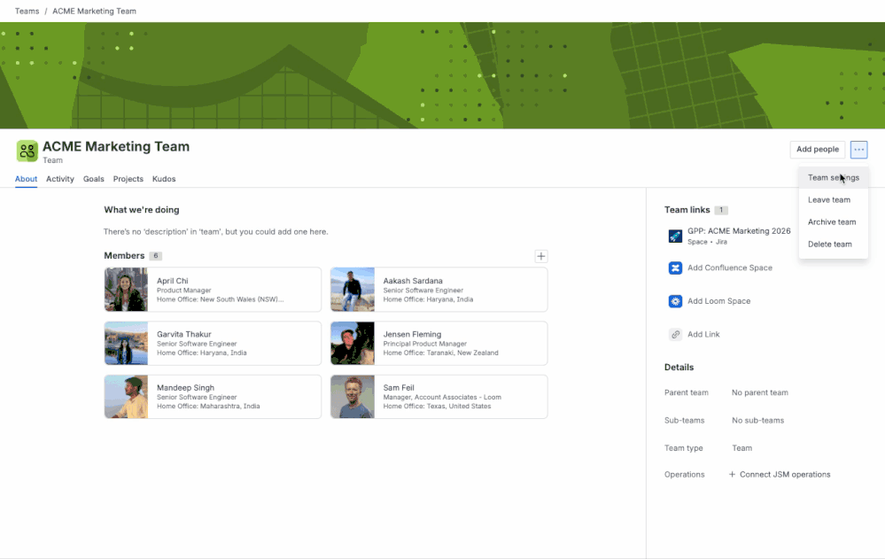Click Add Link in Team links
This screenshot has height=559, width=885.
tap(703, 335)
